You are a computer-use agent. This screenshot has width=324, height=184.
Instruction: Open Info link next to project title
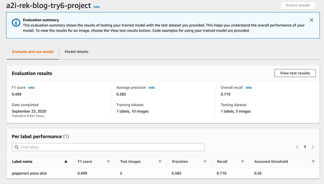coord(96,7)
